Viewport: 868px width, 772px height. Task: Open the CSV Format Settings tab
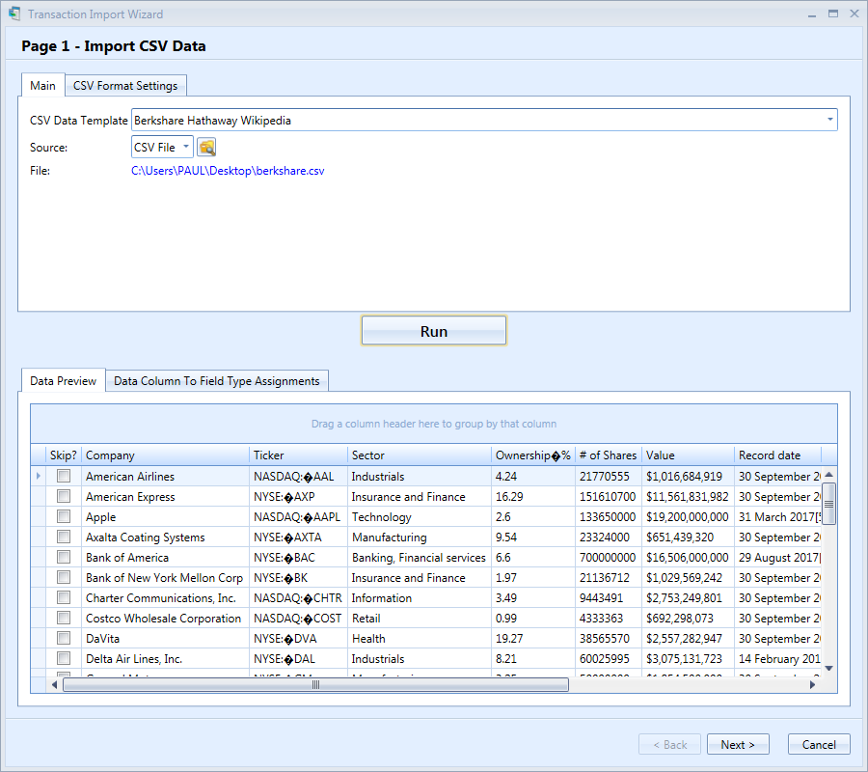125,85
